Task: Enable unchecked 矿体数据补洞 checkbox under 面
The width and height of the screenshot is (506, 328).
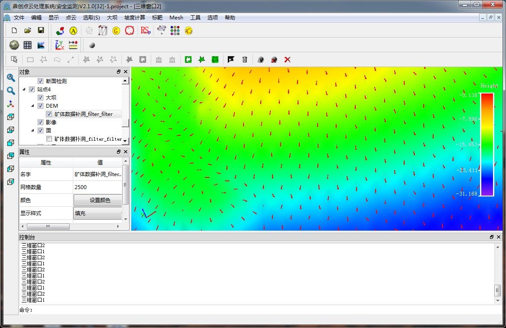Action: click(x=49, y=139)
